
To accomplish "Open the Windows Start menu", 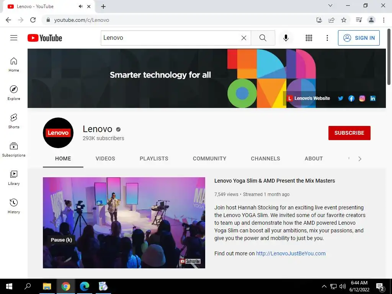I will click(x=9, y=286).
